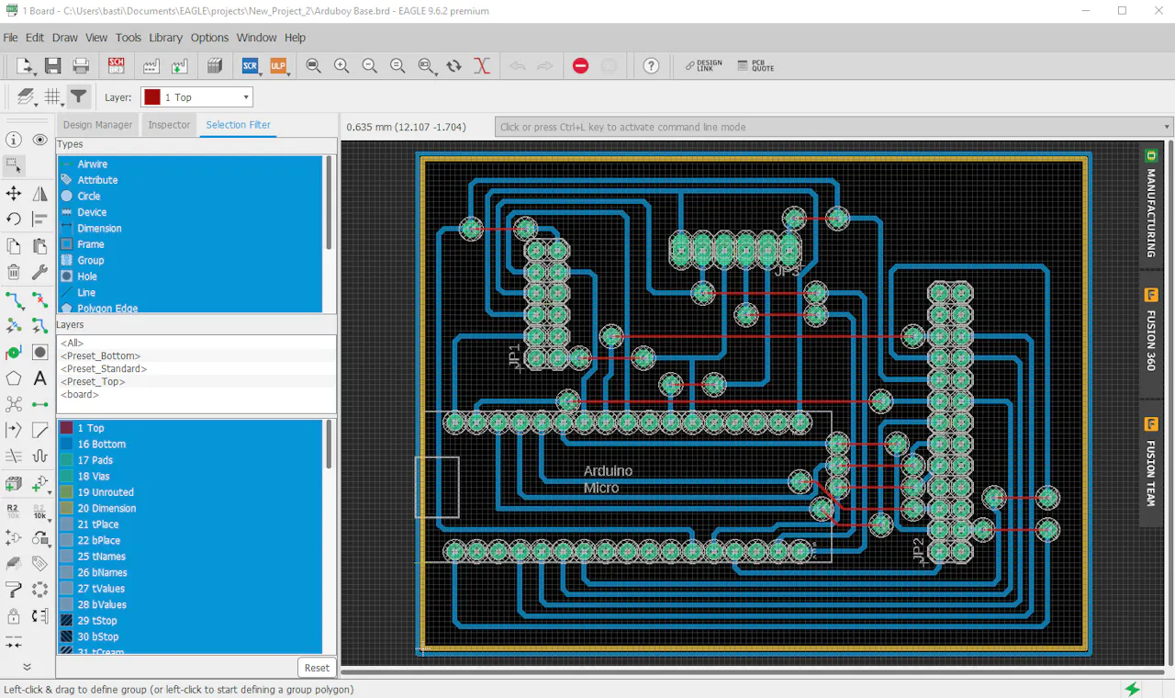Image resolution: width=1175 pixels, height=698 pixels.
Task: Open the PCB Quote button
Action: coord(755,66)
